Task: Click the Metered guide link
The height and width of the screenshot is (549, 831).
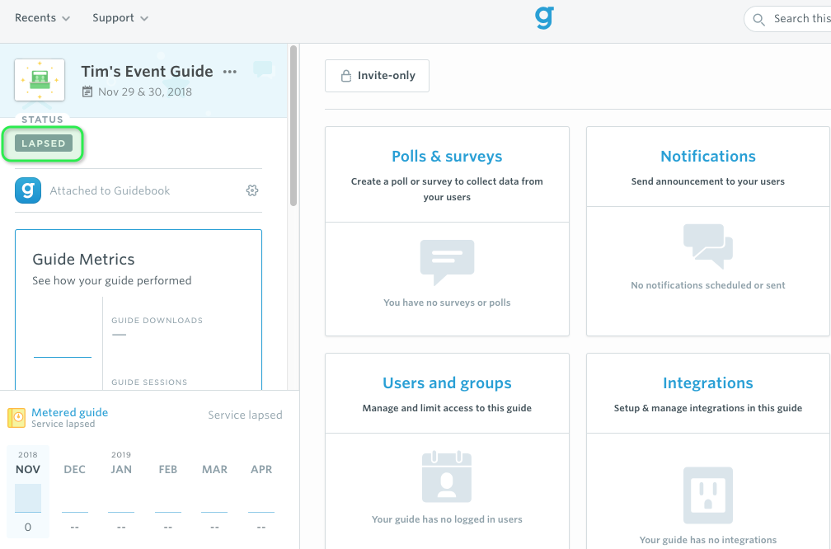Action: (x=69, y=412)
